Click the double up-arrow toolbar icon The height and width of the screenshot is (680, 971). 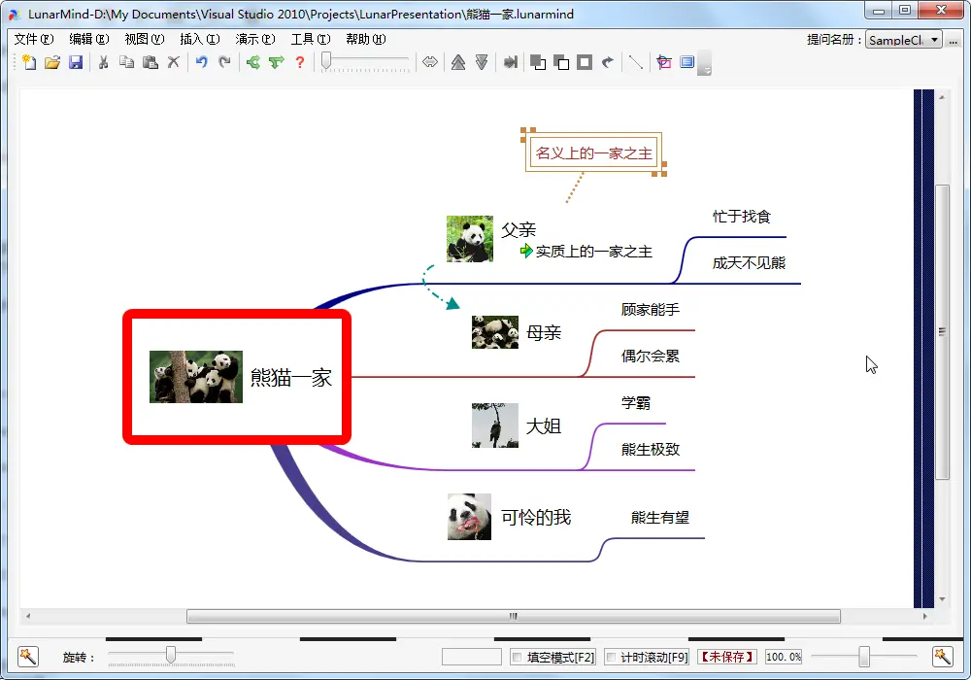[x=458, y=62]
